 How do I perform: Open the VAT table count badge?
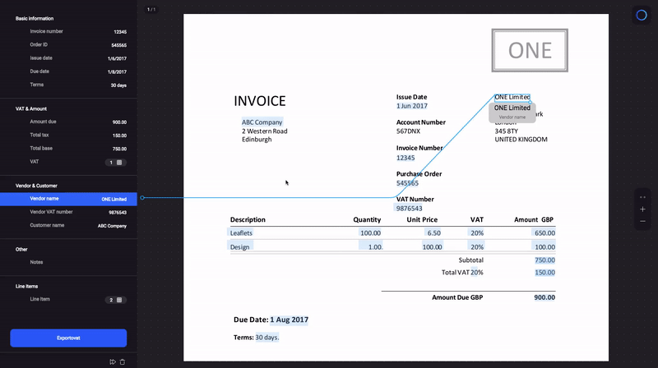pyautogui.click(x=115, y=163)
